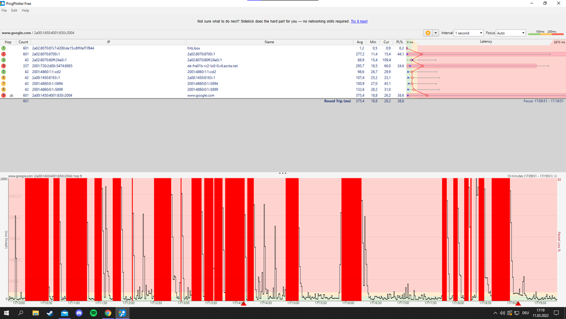
Task: Select hop 4 red number icon
Action: click(3, 66)
